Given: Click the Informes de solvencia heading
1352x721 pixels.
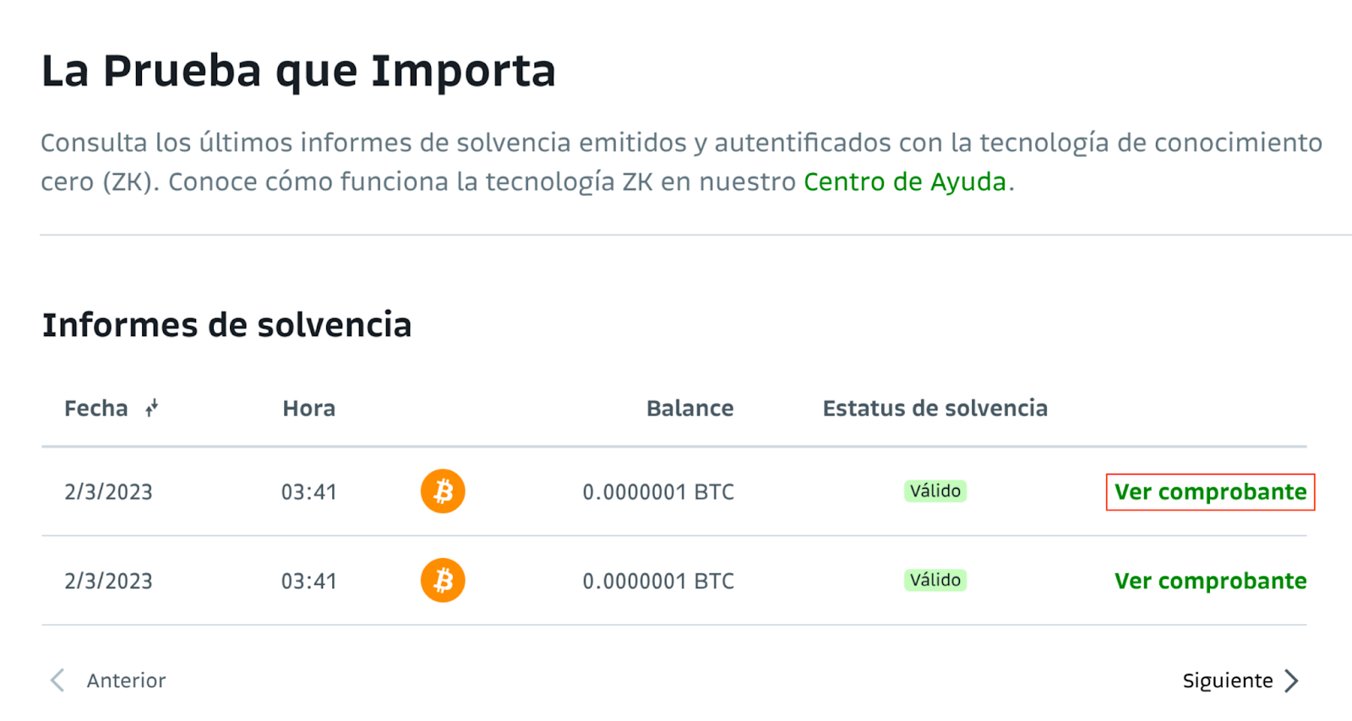Looking at the screenshot, I should (226, 325).
